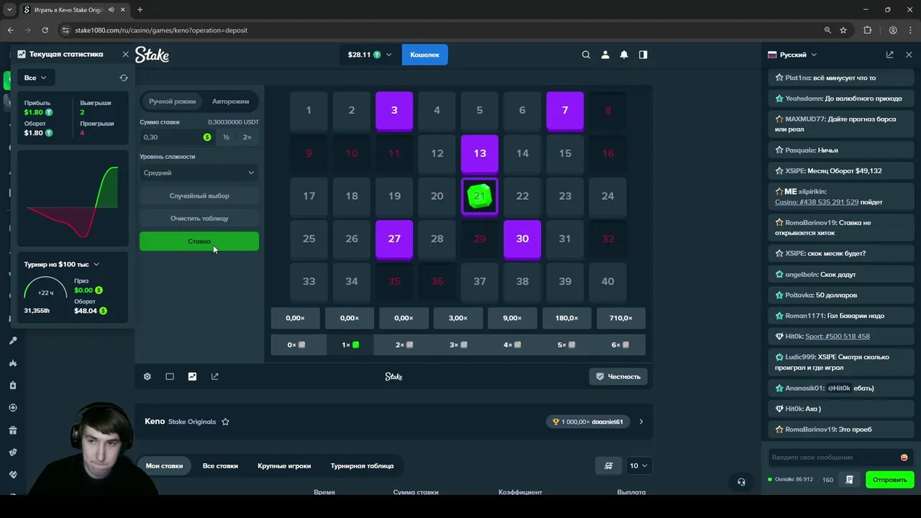Deselect purple keno tile 13
This screenshot has width=921, height=518.
click(x=480, y=153)
